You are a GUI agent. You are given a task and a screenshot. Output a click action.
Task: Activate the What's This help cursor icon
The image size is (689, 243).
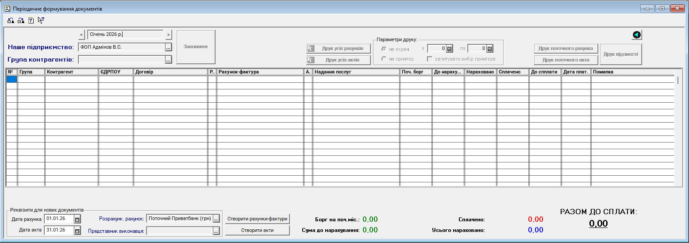[41, 20]
